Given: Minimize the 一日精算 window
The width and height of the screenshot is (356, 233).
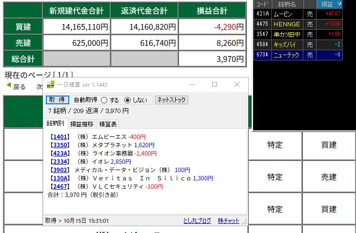Looking at the screenshot, I should 192,84.
